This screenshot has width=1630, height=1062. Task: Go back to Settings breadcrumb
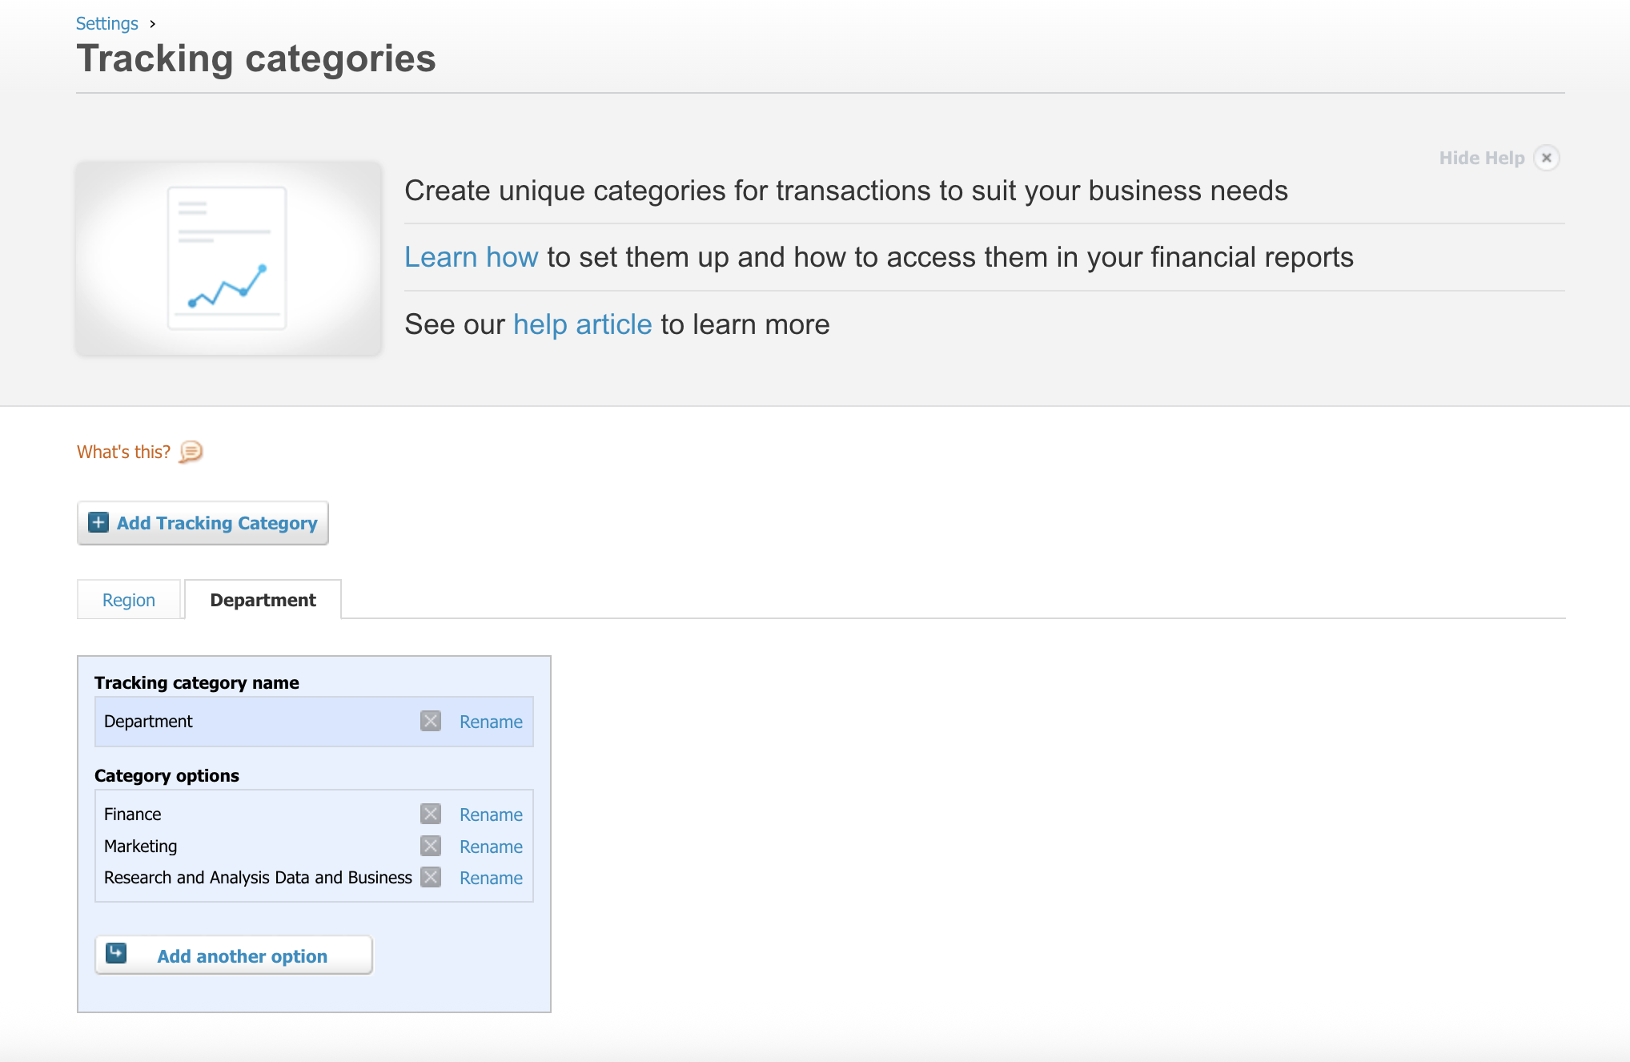(x=106, y=23)
